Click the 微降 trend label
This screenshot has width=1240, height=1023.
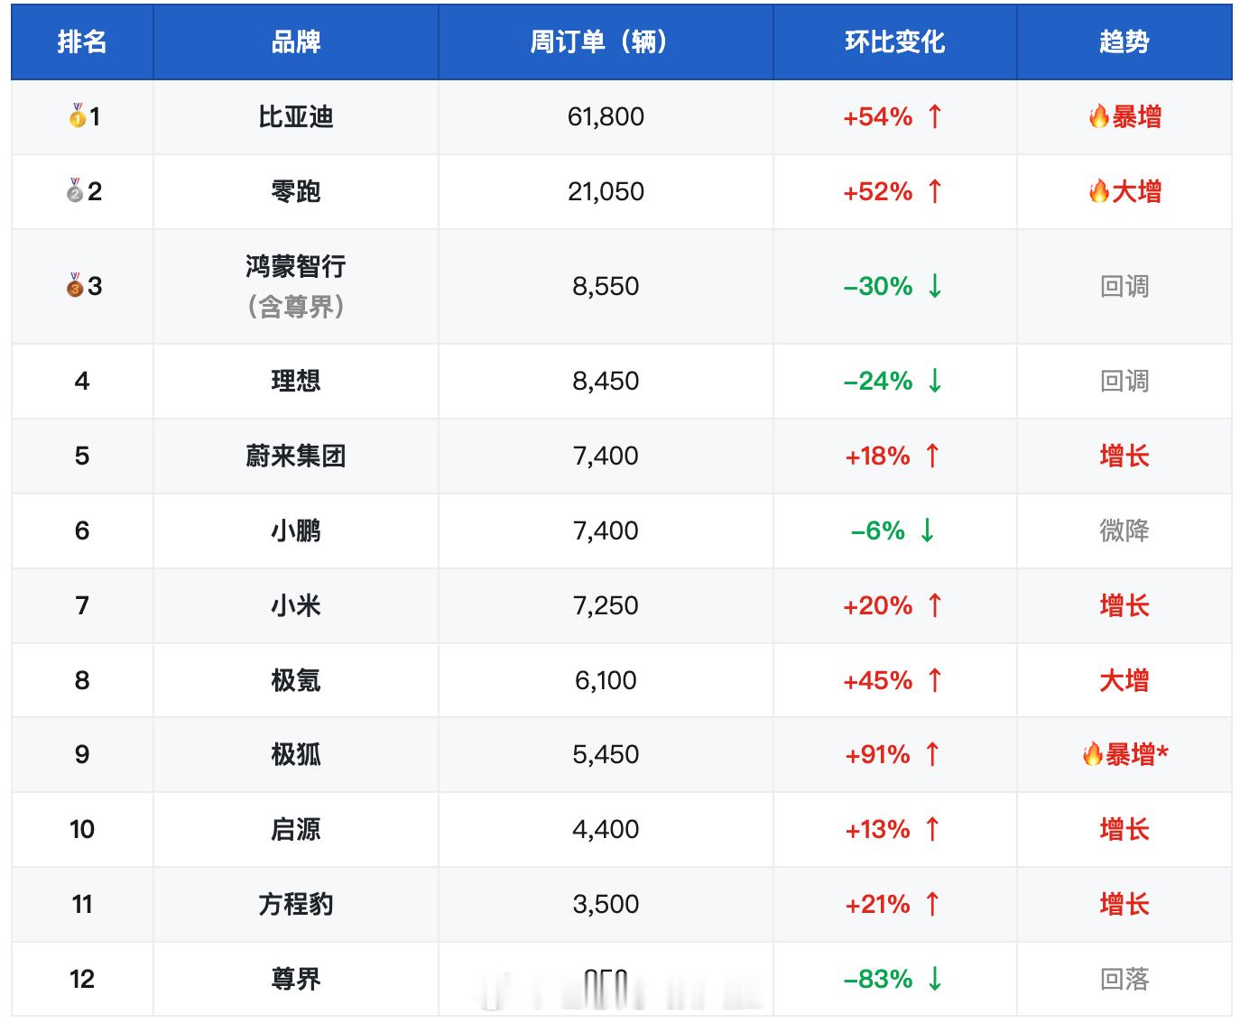1124,530
